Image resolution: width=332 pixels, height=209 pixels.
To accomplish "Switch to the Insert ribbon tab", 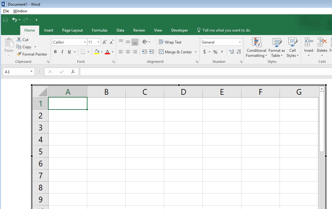I will click(48, 30).
